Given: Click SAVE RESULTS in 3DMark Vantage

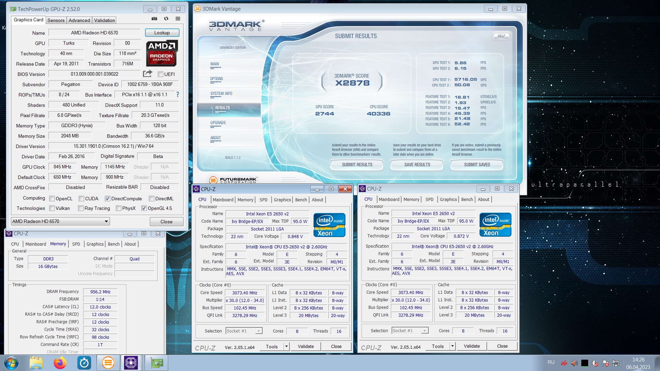Looking at the screenshot, I should coord(417,165).
